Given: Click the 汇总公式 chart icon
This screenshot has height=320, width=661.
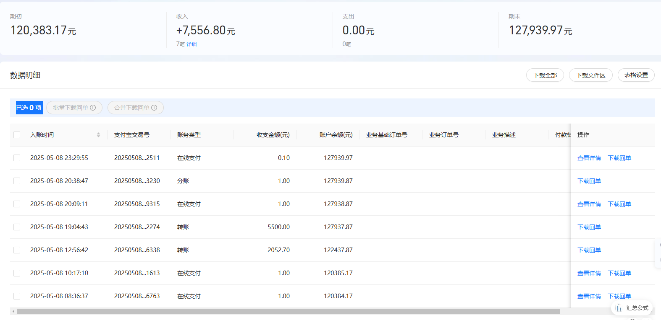Looking at the screenshot, I should tap(619, 308).
